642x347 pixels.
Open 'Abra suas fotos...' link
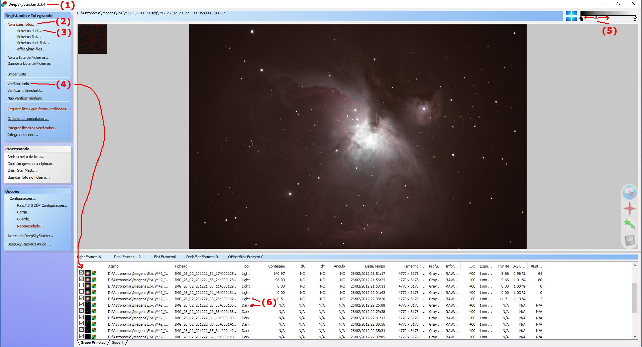click(22, 24)
